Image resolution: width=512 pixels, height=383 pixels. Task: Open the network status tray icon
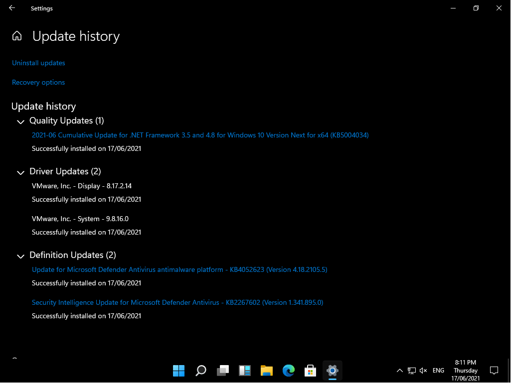coord(412,371)
